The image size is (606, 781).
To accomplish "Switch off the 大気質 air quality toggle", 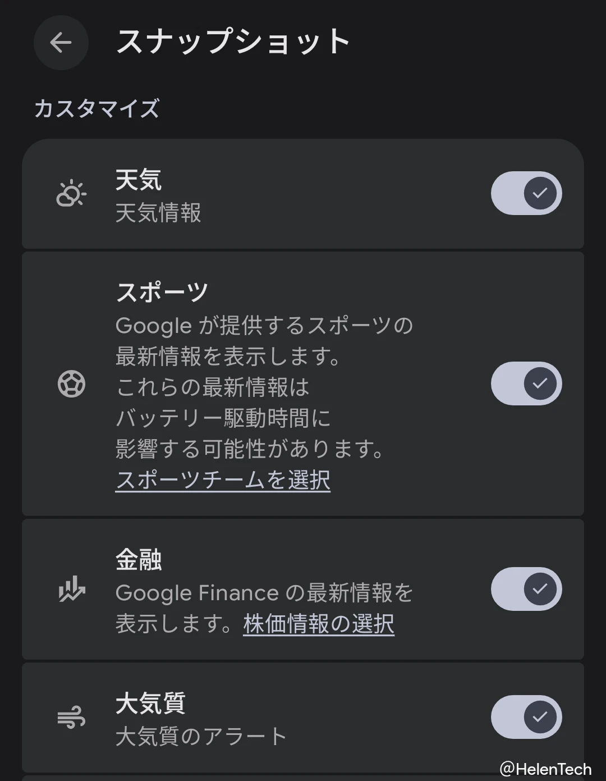I will pos(526,716).
